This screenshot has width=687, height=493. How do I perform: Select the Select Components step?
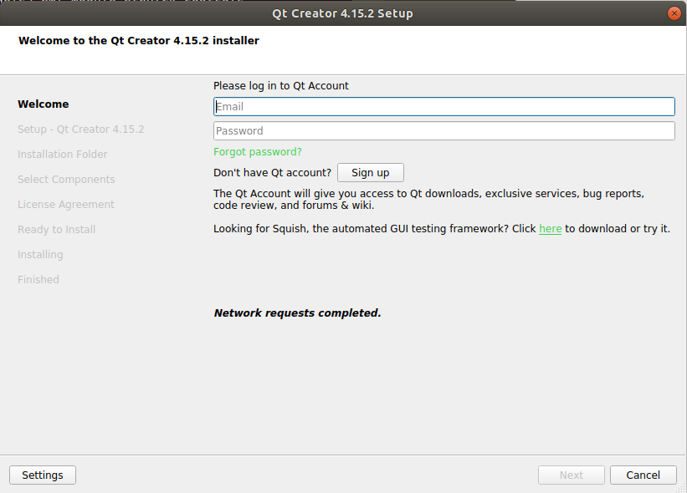pos(66,180)
